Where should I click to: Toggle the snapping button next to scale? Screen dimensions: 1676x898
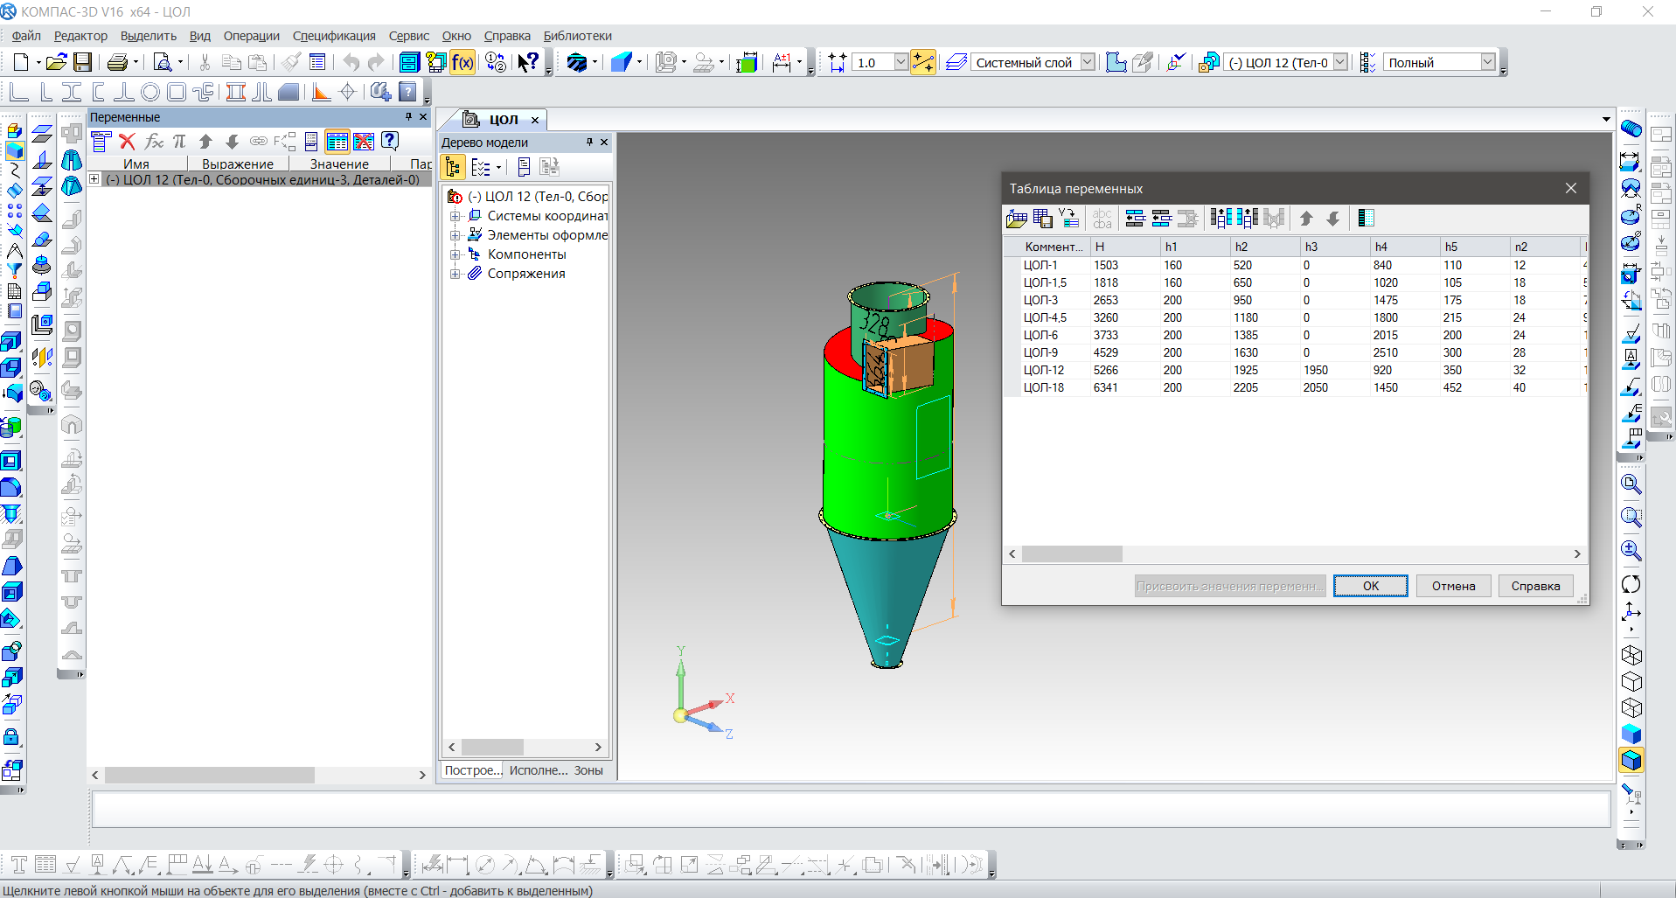(x=923, y=62)
